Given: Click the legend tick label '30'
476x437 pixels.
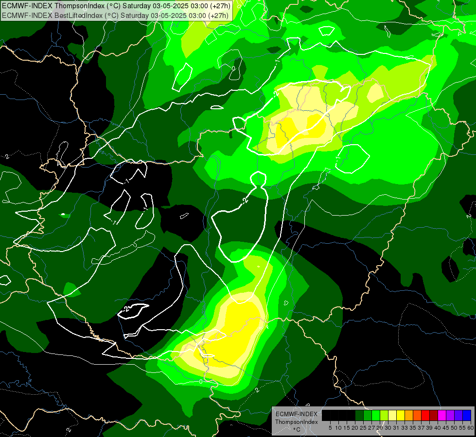Looking at the screenshot, I should tap(388, 428).
